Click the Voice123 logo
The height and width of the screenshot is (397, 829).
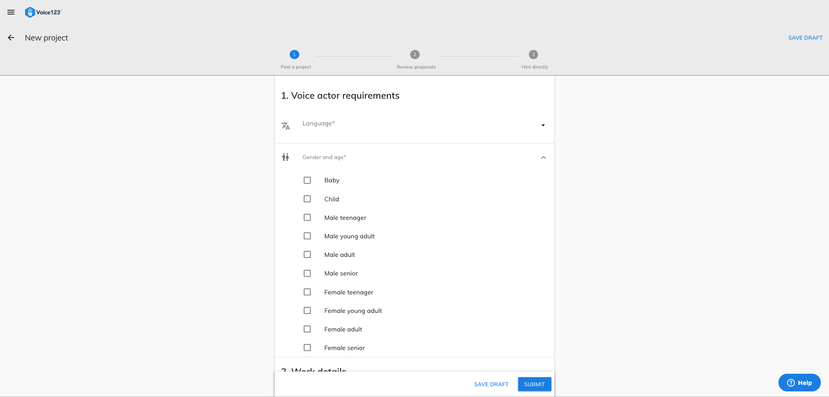pos(43,12)
